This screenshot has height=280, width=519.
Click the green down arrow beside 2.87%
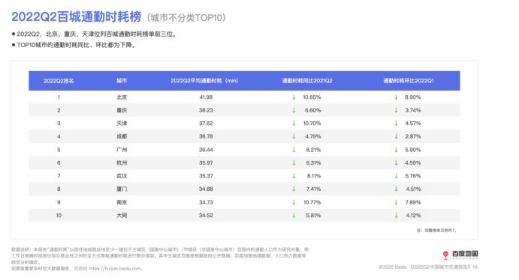coord(396,136)
